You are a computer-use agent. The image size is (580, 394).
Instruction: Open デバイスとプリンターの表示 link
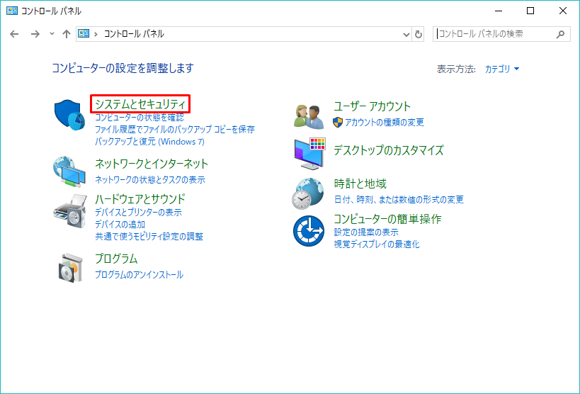(138, 212)
